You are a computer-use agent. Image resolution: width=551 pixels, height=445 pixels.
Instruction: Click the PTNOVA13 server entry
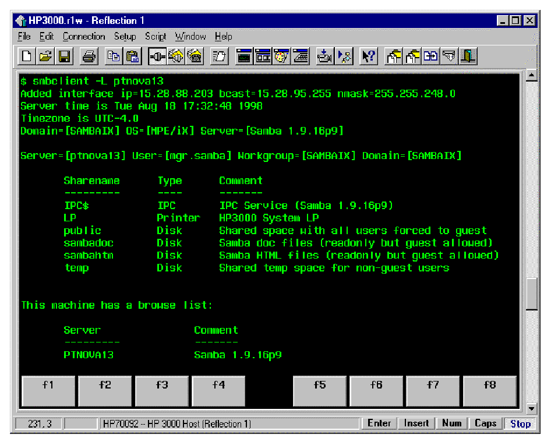click(89, 355)
